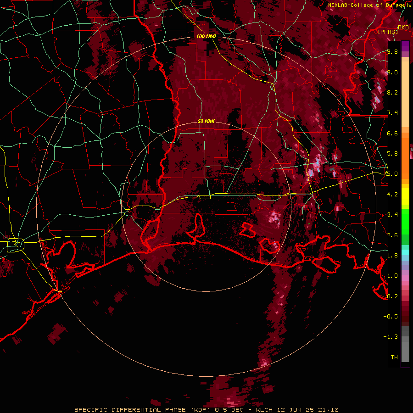Click the -1.3 value on the color scale
413x413 pixels.
click(391, 337)
